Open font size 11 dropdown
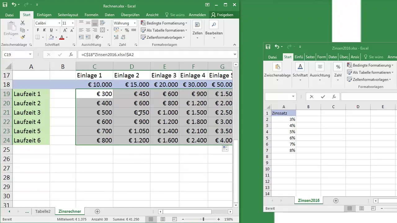 point(73,23)
